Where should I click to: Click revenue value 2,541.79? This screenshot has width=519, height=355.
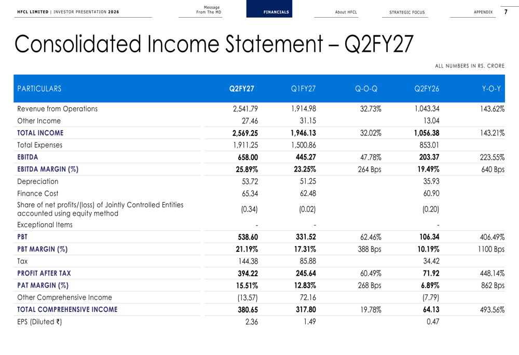(245, 109)
